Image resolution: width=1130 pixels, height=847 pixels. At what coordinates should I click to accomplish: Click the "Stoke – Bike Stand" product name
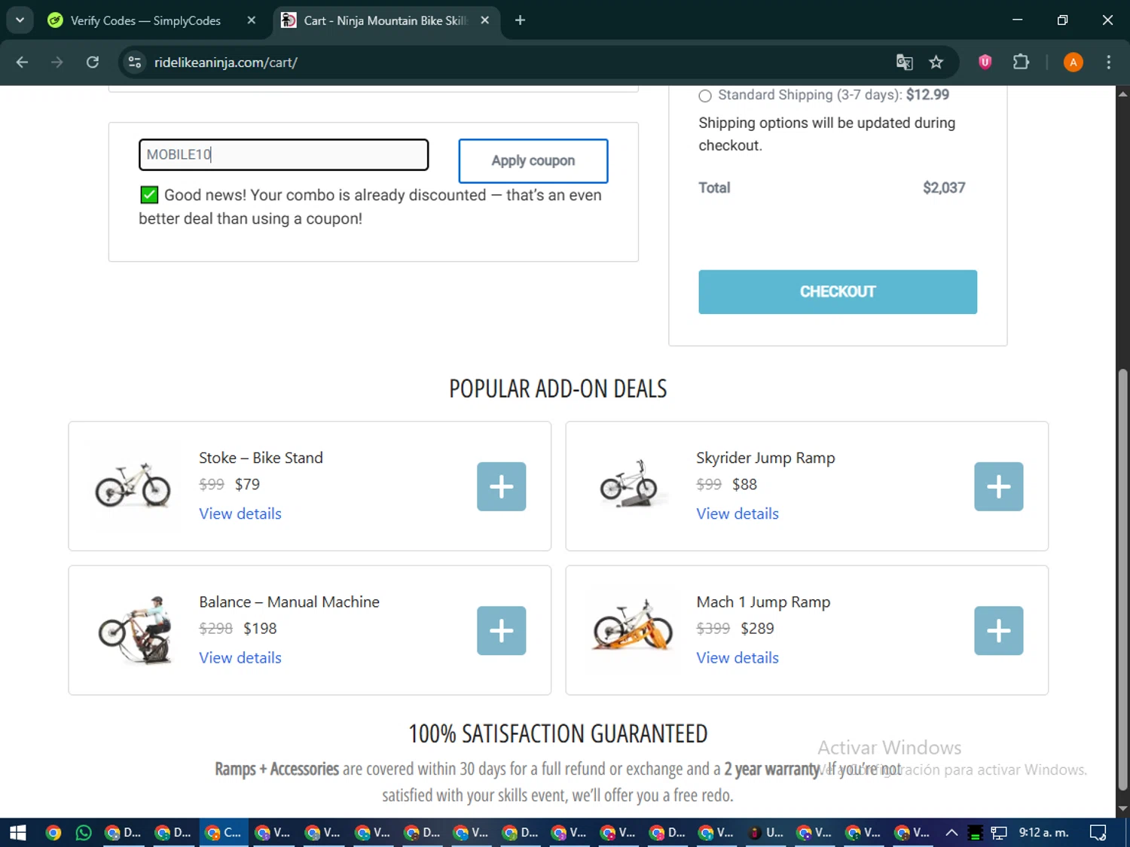[261, 458]
